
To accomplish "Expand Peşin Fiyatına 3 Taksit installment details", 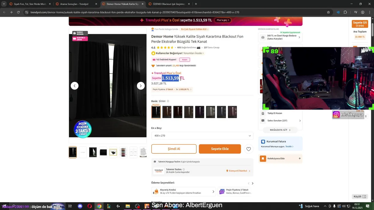I will (x=172, y=89).
